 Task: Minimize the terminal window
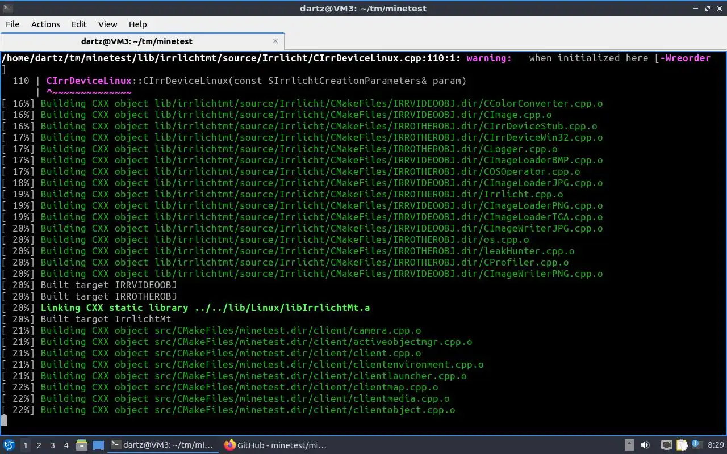697,8
